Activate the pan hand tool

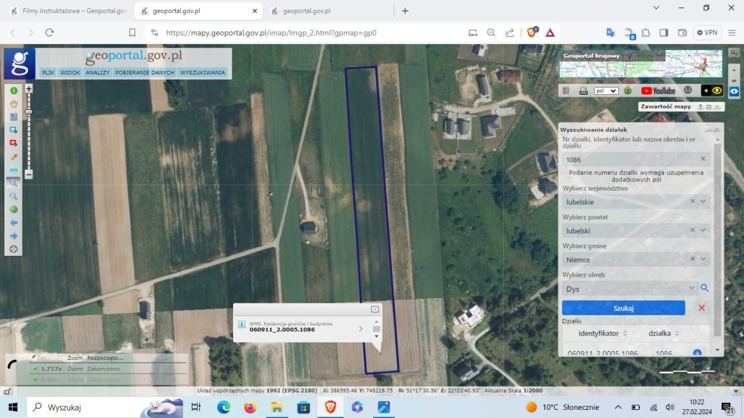click(14, 103)
